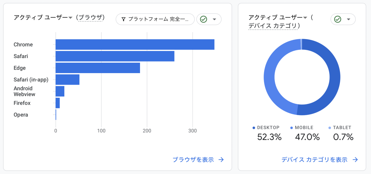Image resolution: width=371 pixels, height=174 pixels.
Task: Click the arrow icon beside デバイス カテゴリを表示
Action: [x=355, y=160]
